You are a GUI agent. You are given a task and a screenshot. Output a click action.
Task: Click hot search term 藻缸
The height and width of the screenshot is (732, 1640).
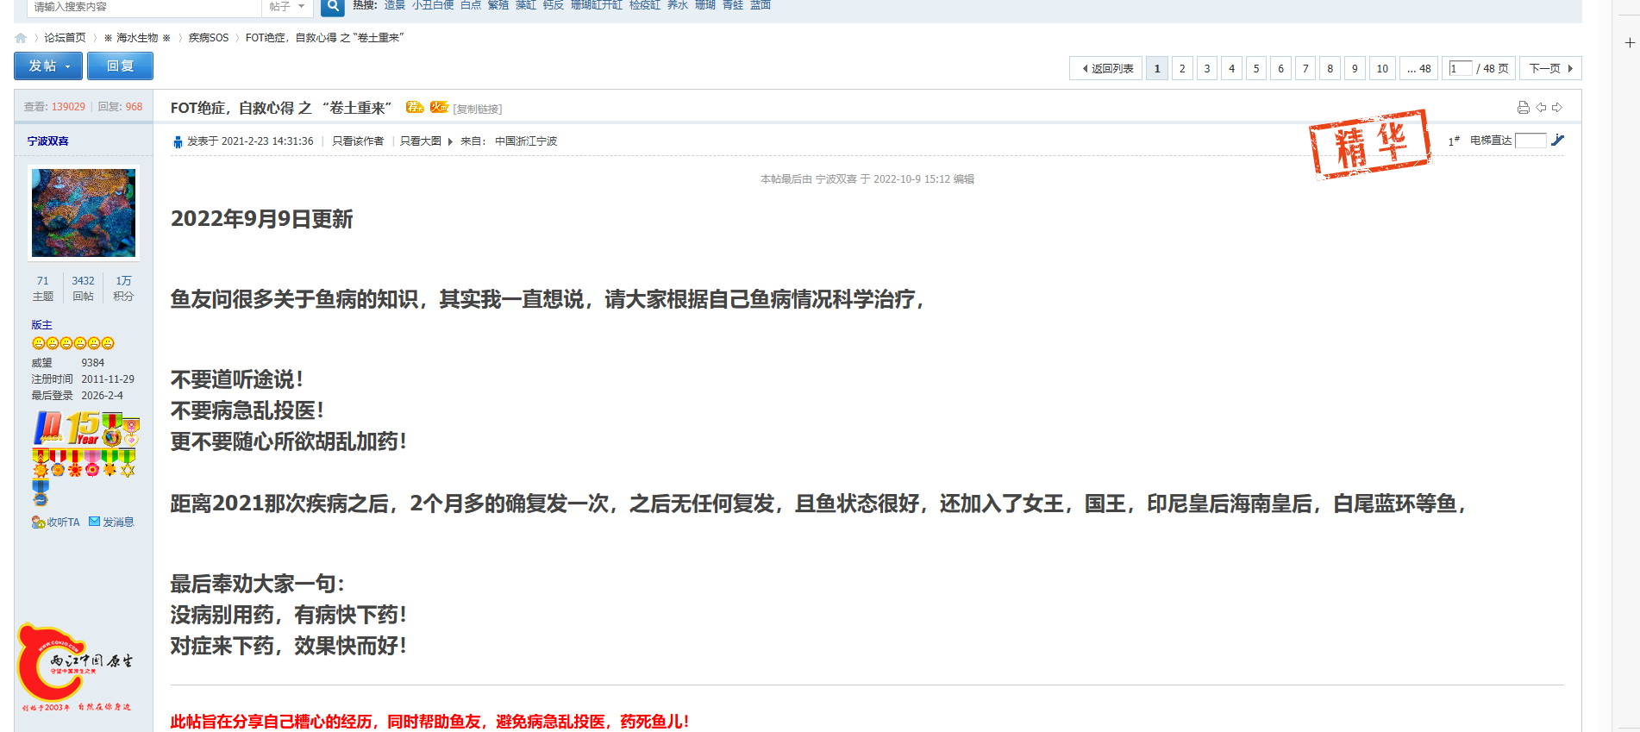pyautogui.click(x=526, y=5)
